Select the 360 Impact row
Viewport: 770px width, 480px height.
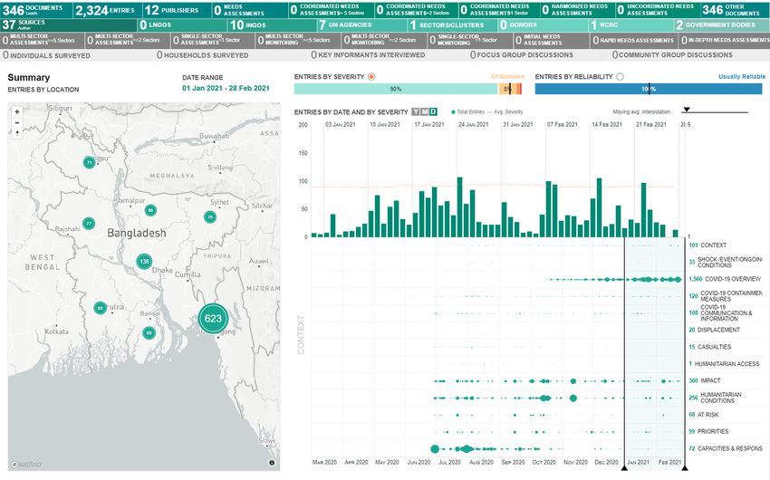704,380
